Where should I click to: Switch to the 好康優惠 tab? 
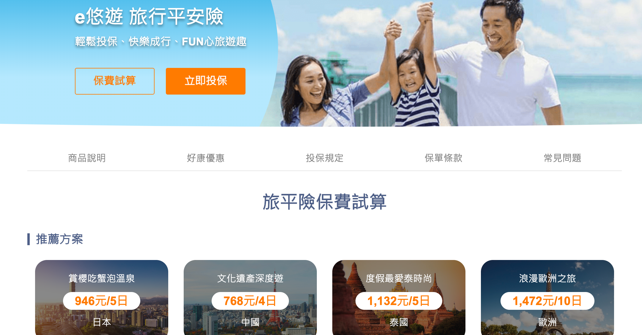click(x=206, y=158)
